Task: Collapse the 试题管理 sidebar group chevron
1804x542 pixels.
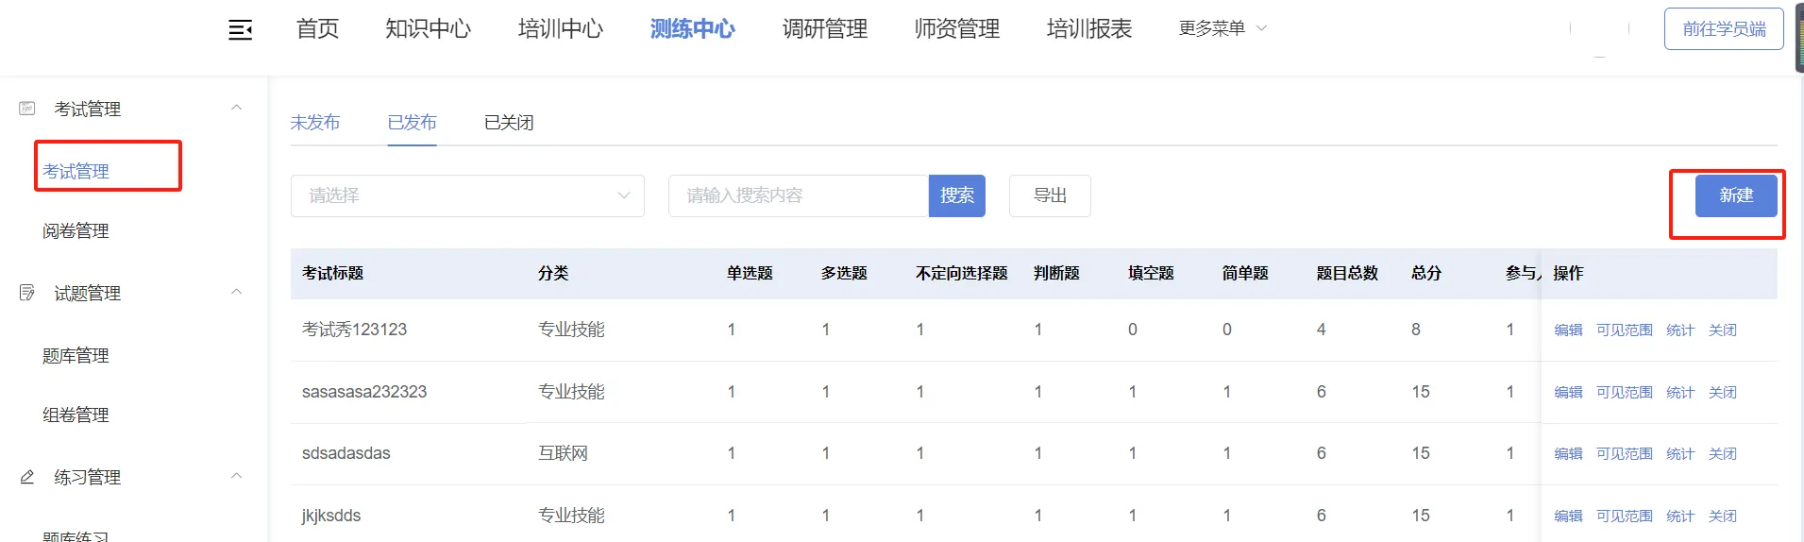Action: (237, 292)
